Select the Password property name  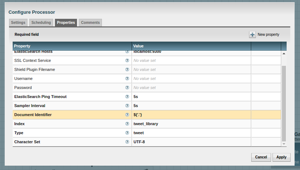pos(23,88)
